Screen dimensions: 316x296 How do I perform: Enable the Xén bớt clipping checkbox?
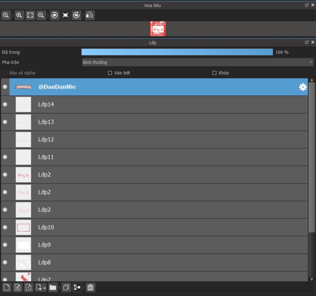tap(110, 73)
